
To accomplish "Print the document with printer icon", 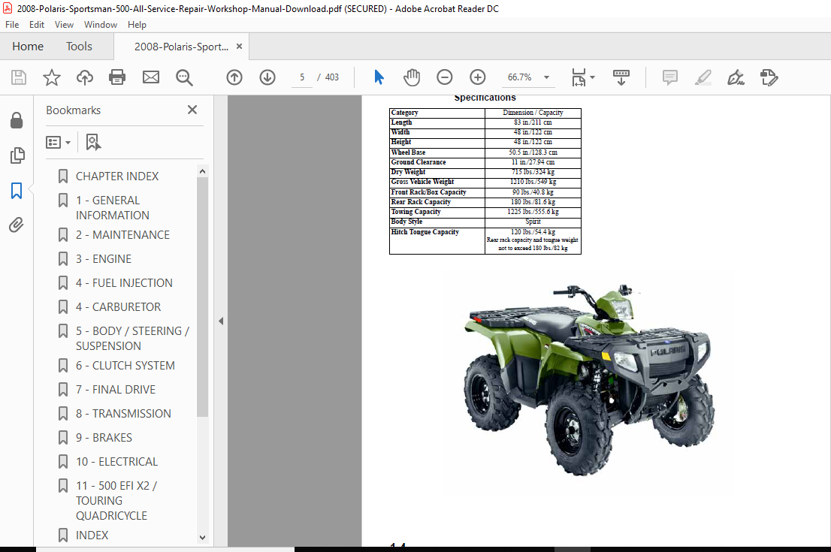I will (x=117, y=77).
